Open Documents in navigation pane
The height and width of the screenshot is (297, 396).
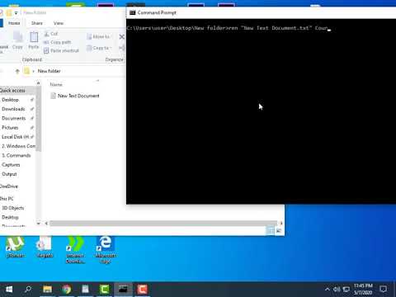[x=13, y=119]
